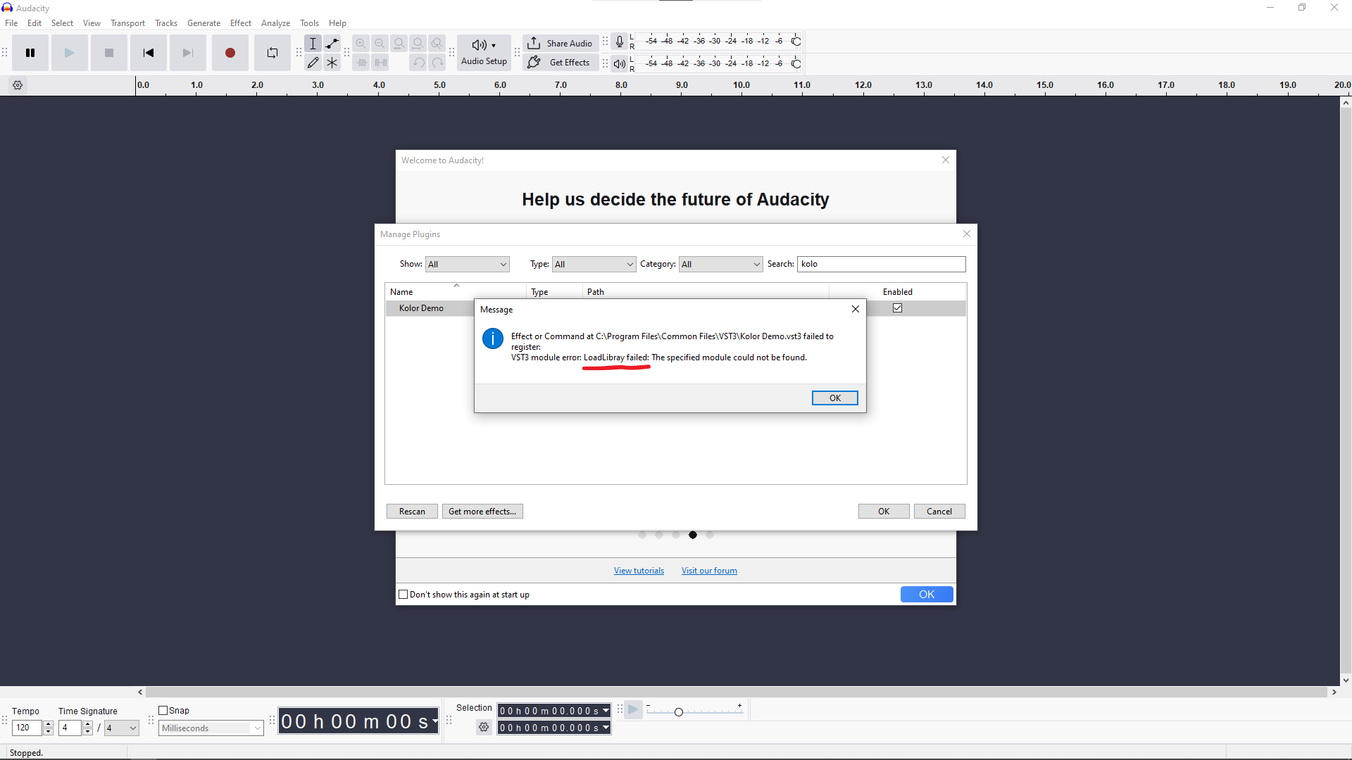This screenshot has width=1352, height=760.
Task: Open the Audio Setup menu
Action: (x=484, y=53)
